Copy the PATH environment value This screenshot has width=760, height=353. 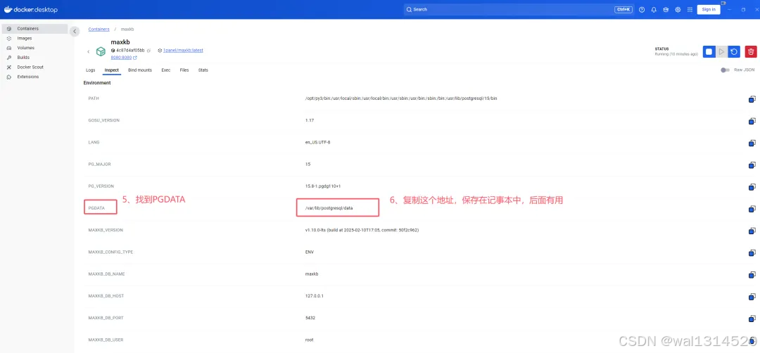coord(752,98)
